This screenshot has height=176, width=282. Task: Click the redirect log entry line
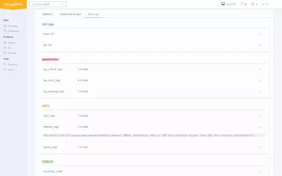(x=154, y=135)
